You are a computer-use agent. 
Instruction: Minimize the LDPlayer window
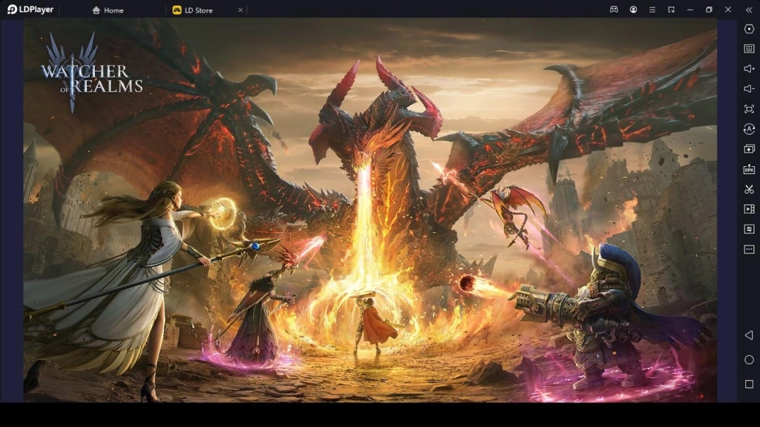[x=689, y=10]
